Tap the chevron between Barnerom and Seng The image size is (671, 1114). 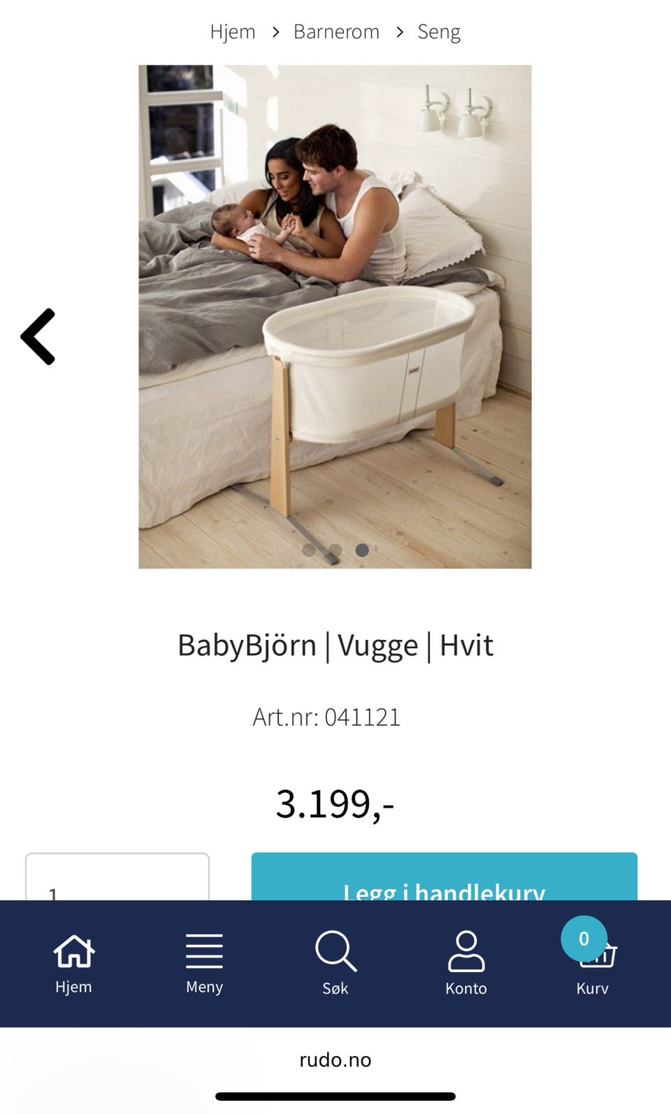(x=400, y=31)
